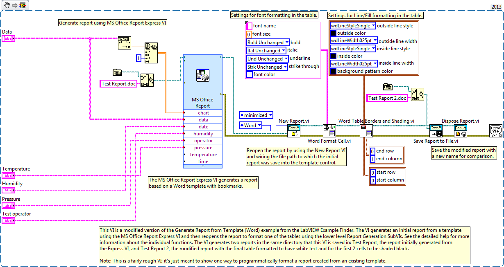Click the font size numeric field
The image size is (504, 267).
(249, 34)
